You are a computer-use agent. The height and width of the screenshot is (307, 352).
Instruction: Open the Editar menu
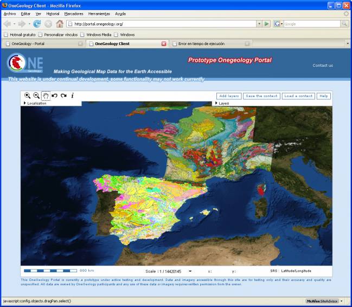click(25, 14)
